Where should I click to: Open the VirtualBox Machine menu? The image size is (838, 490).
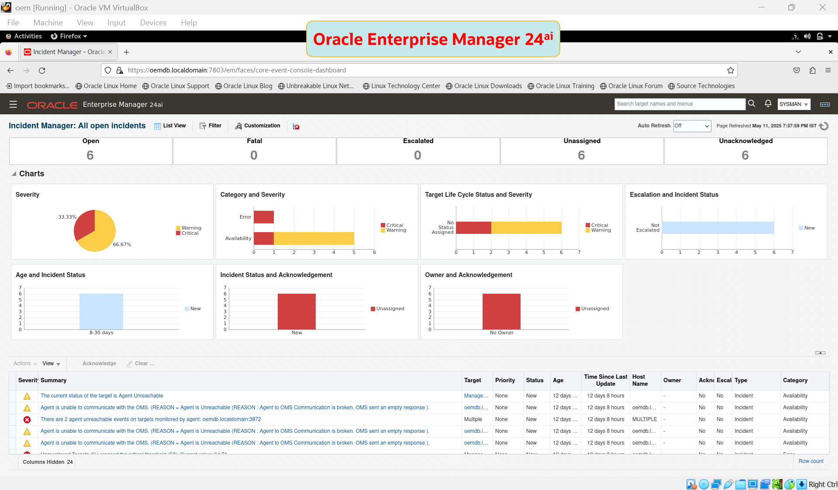(48, 23)
